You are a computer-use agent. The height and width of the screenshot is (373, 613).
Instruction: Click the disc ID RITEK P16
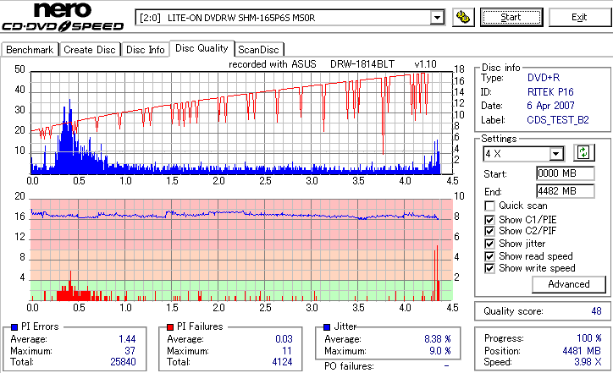coord(550,92)
